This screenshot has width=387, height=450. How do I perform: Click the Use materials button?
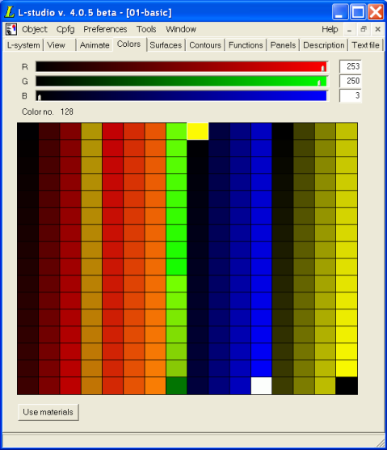(x=48, y=412)
